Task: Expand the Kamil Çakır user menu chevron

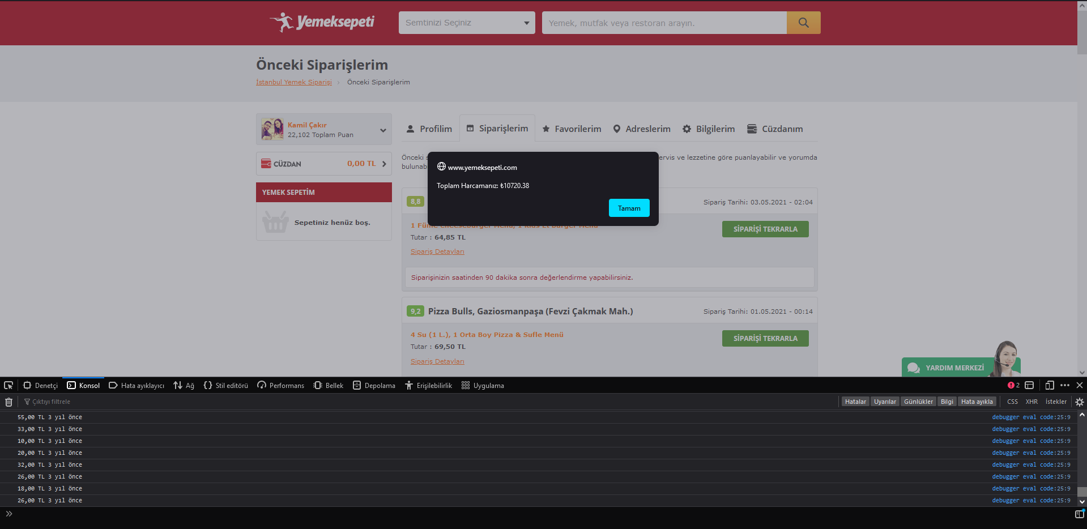Action: point(383,130)
